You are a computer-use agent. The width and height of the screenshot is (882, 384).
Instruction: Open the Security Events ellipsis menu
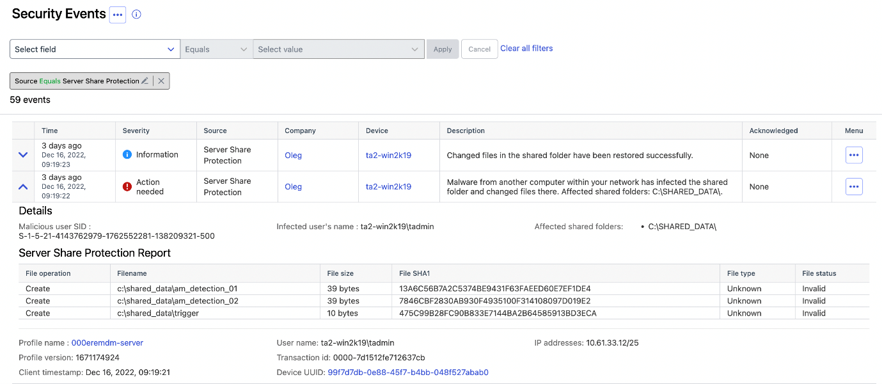[x=118, y=15]
